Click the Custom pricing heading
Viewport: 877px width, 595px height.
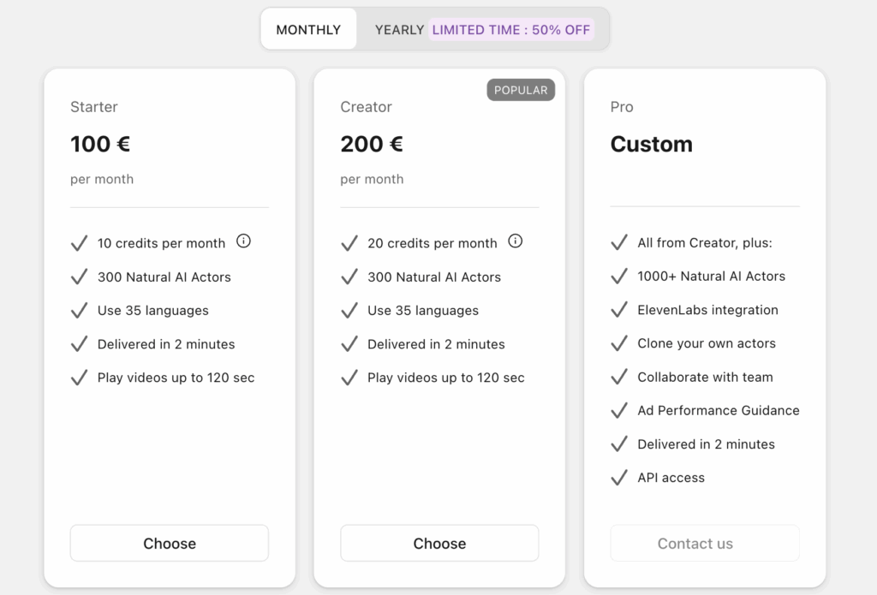651,144
